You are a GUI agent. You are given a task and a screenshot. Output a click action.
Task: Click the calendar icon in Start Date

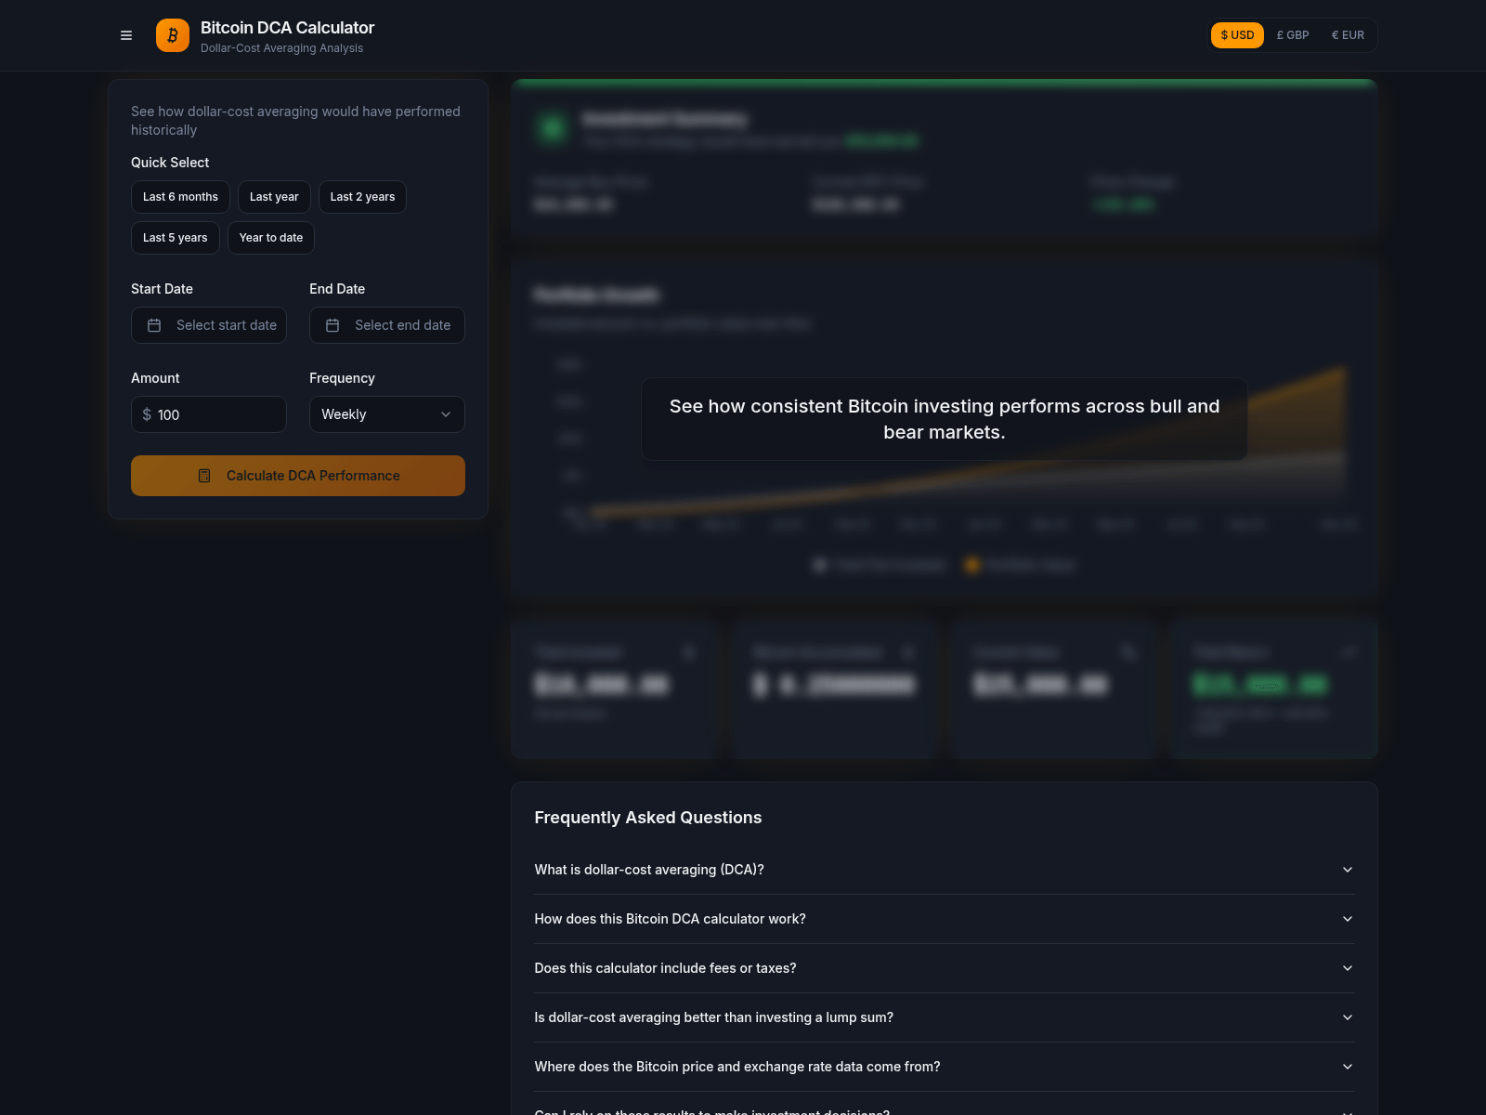coord(154,325)
